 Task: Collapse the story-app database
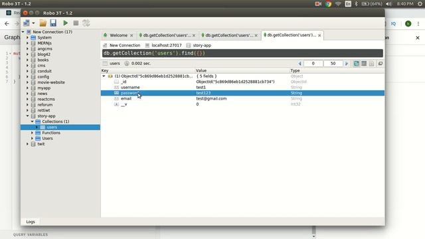[x=28, y=116]
